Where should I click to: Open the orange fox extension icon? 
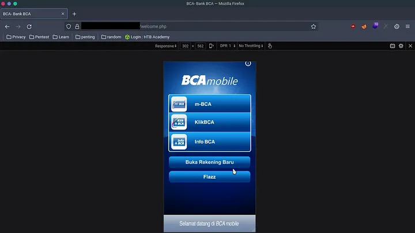pyautogui.click(x=364, y=26)
